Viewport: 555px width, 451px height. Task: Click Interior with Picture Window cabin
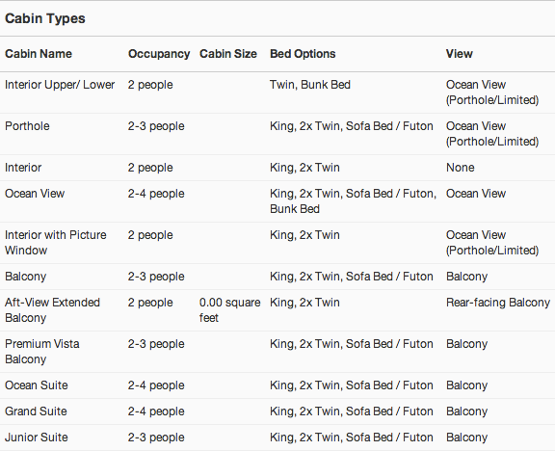[x=56, y=243]
